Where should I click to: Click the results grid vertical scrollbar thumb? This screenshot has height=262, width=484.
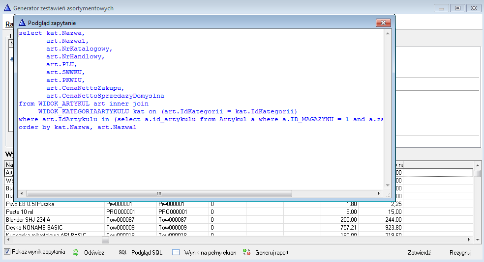(478, 173)
